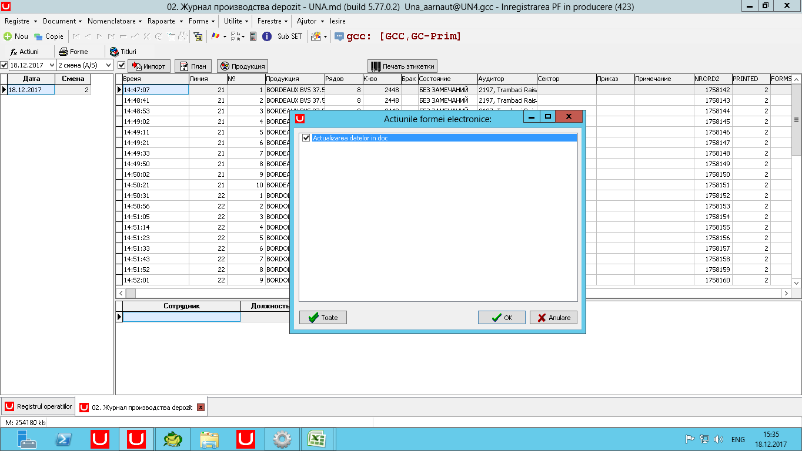
Task: Click the gcc chat bubble icon
Action: 339,36
